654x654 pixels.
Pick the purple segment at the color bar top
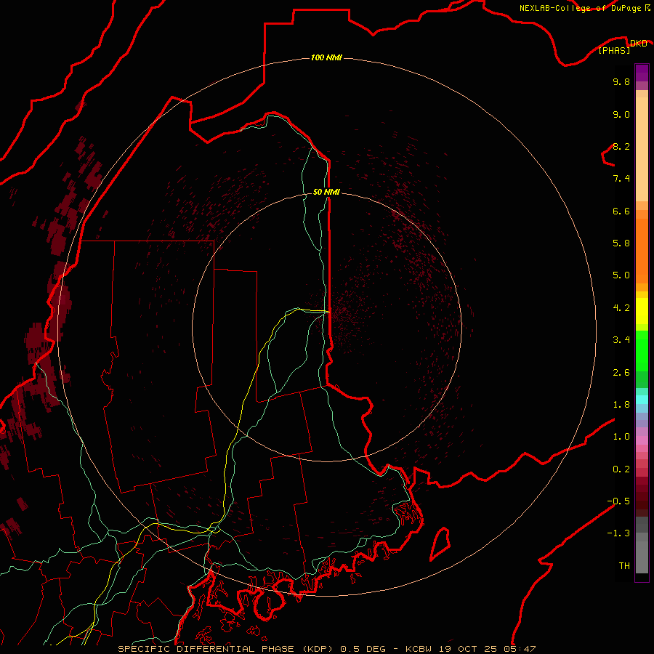tap(642, 73)
